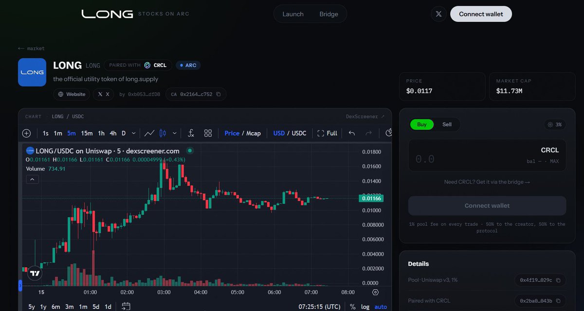Open the slippage settings 3% gear
The width and height of the screenshot is (584, 311).
555,125
